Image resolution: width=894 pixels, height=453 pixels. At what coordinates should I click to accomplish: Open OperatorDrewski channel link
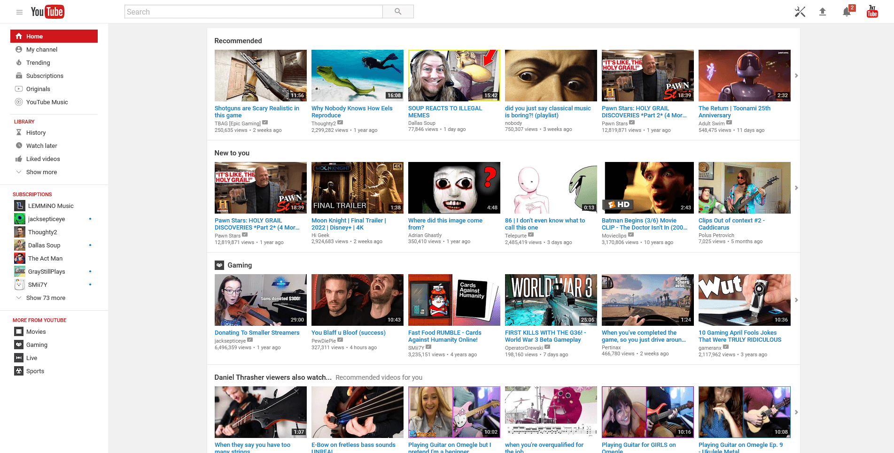pyautogui.click(x=524, y=348)
